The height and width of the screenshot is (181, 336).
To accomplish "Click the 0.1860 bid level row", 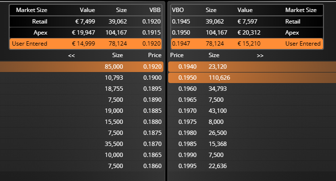I will click(81, 166).
